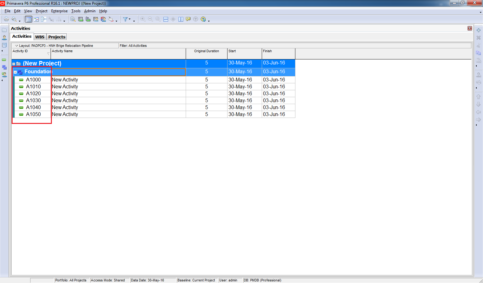The image size is (483, 283).
Task: Open the WBS icon in left sidebar
Action: pyautogui.click(x=4, y=67)
